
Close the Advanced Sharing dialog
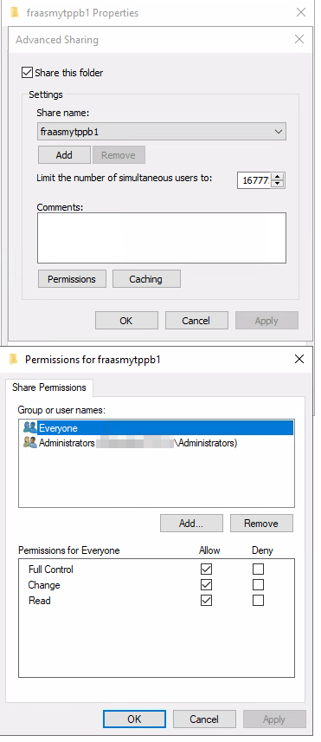299,39
